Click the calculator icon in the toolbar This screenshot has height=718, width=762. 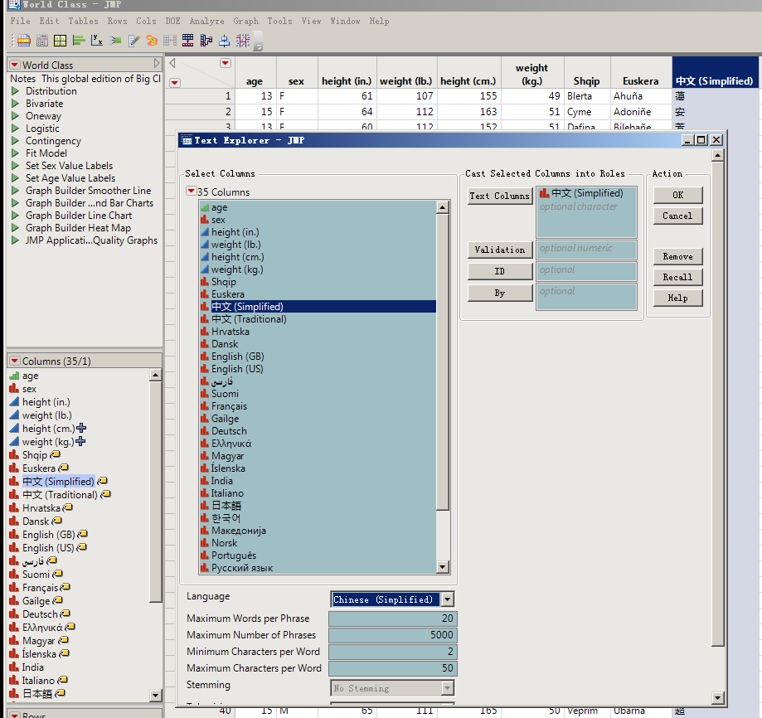click(x=41, y=40)
